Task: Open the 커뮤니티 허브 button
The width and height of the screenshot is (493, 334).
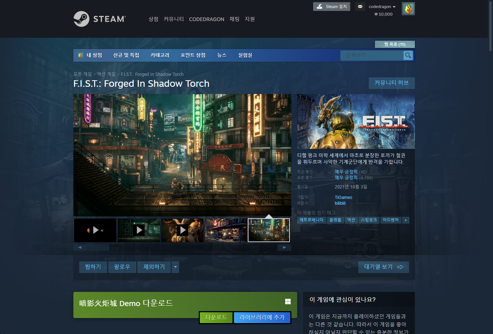Action: pyautogui.click(x=392, y=83)
